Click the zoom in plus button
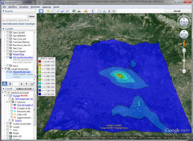 184,50
